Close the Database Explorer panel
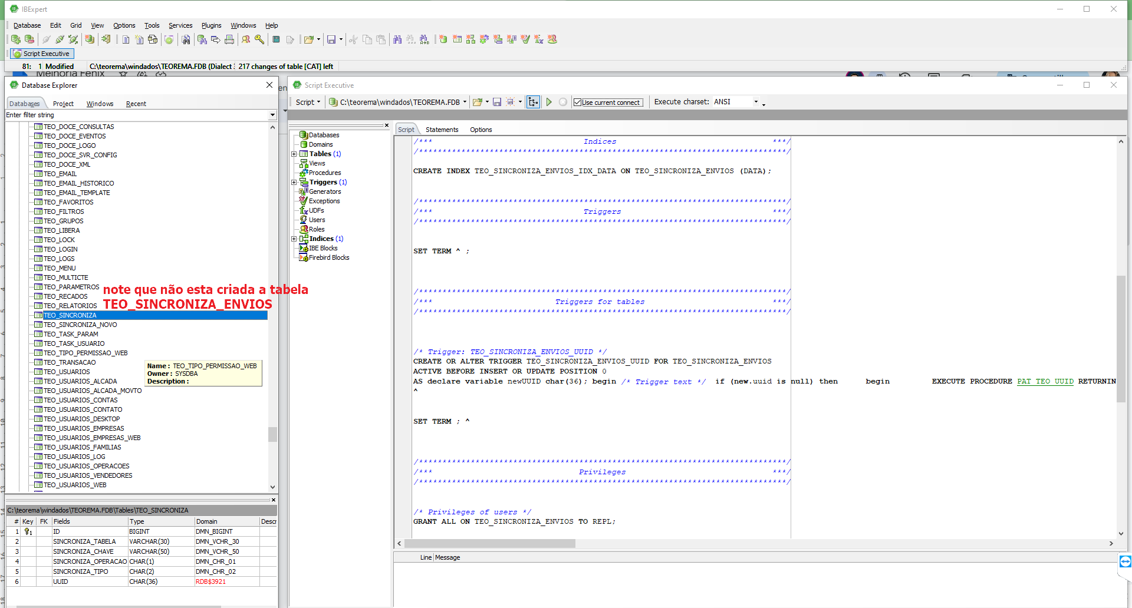Screen dimensions: 1132x608 coord(269,85)
